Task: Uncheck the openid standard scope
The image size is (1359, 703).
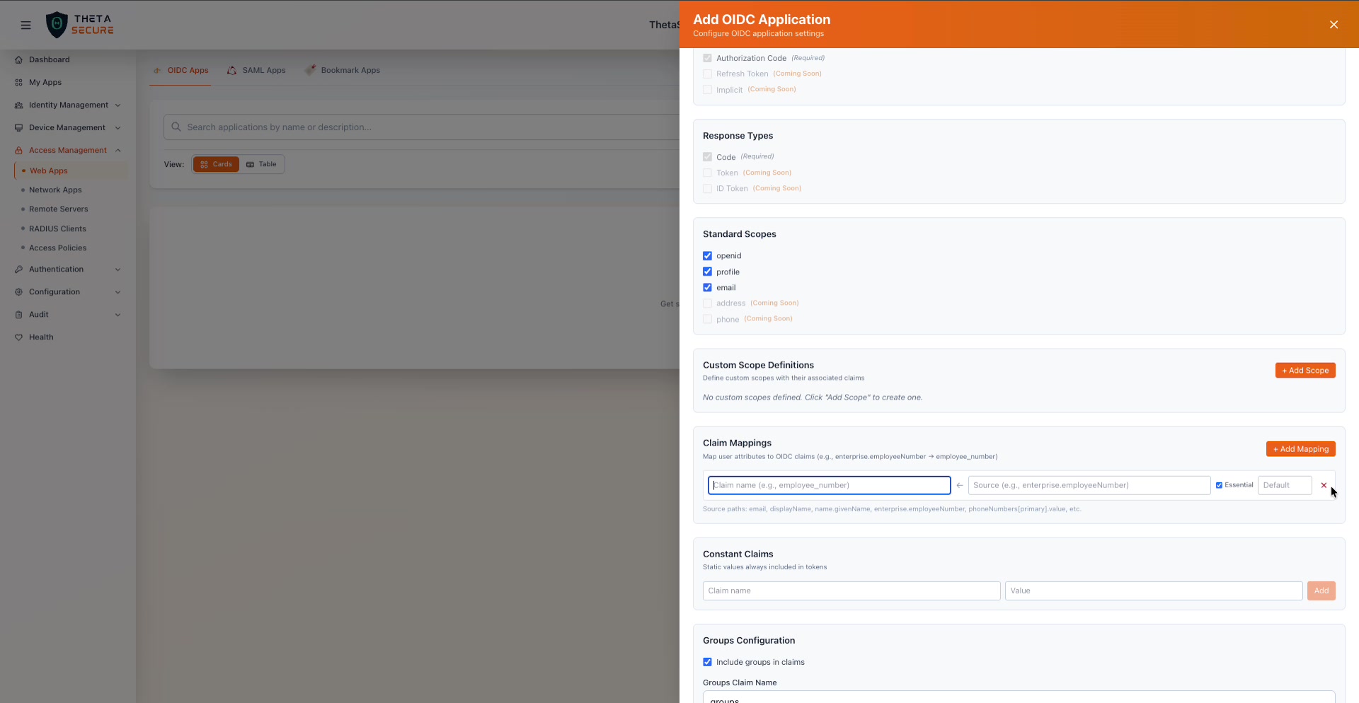Action: click(x=707, y=255)
